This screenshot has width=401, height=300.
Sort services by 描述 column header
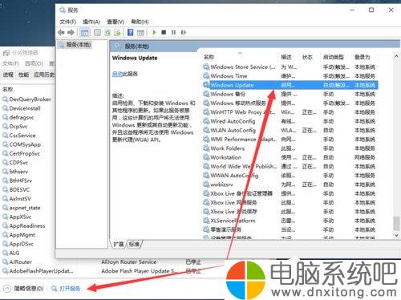point(286,57)
